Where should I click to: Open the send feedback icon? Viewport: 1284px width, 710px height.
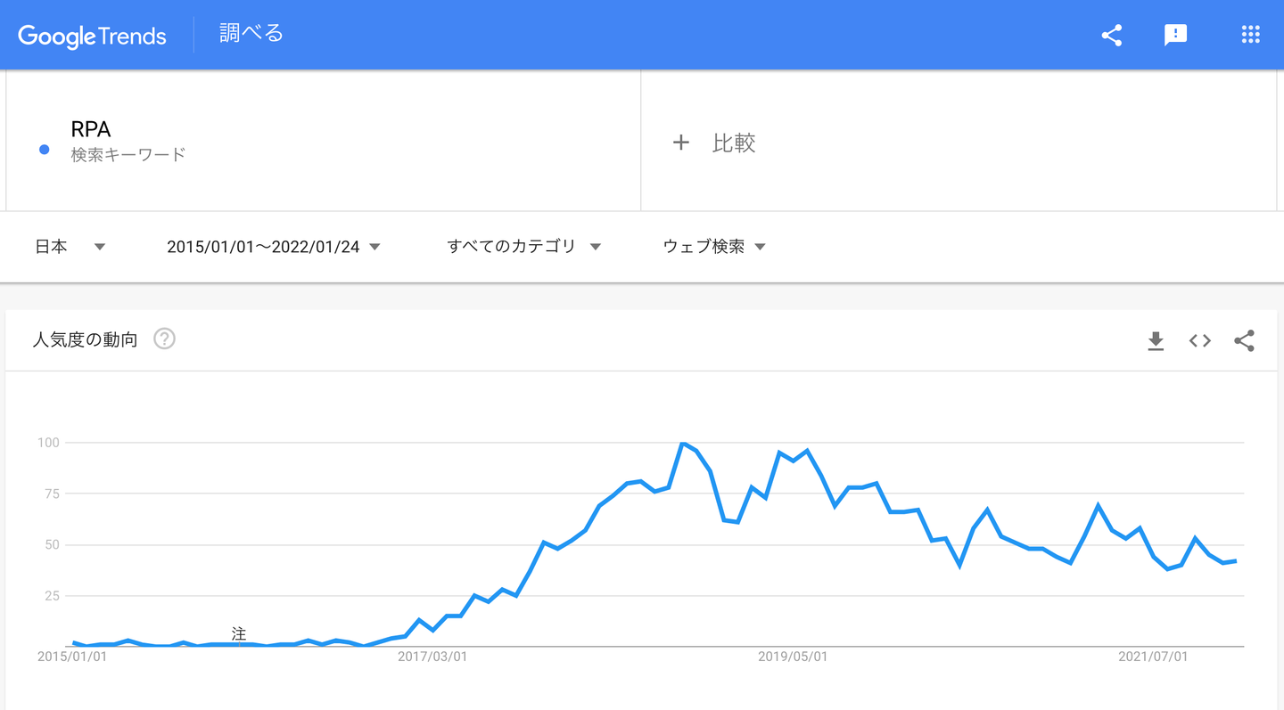1175,36
